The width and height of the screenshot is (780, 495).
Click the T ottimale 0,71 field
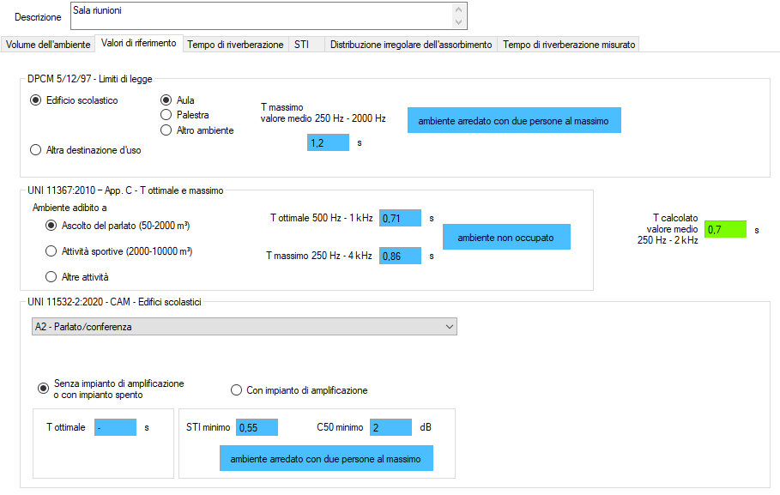pos(400,218)
